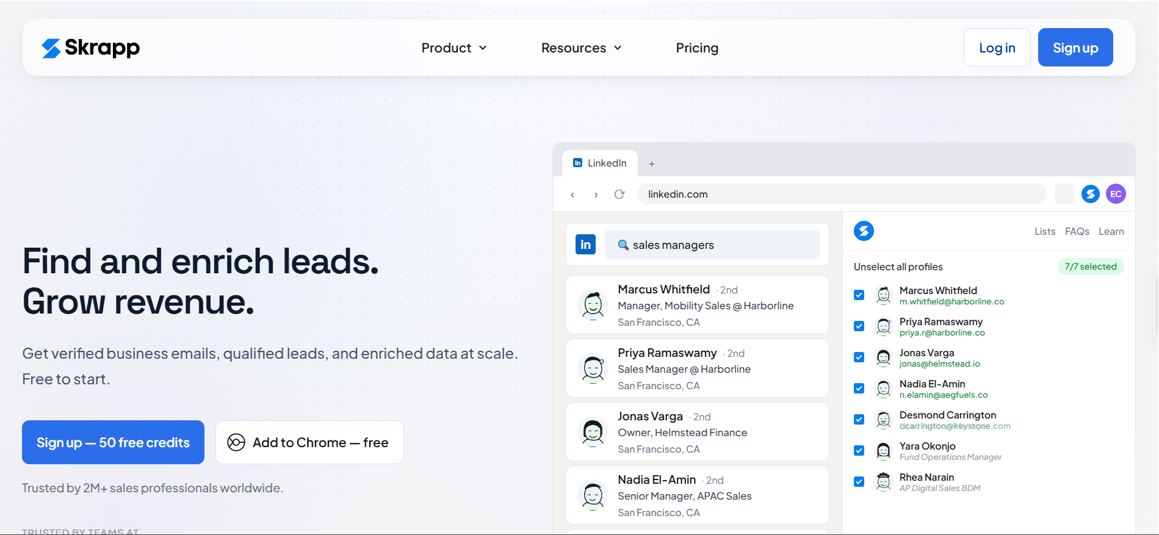
Task: Click Desmond Carrington's avatar in Skrapp panel
Action: [883, 420]
